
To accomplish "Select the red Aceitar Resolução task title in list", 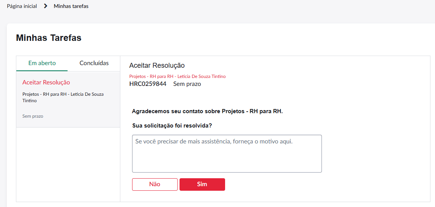I will pos(46,82).
